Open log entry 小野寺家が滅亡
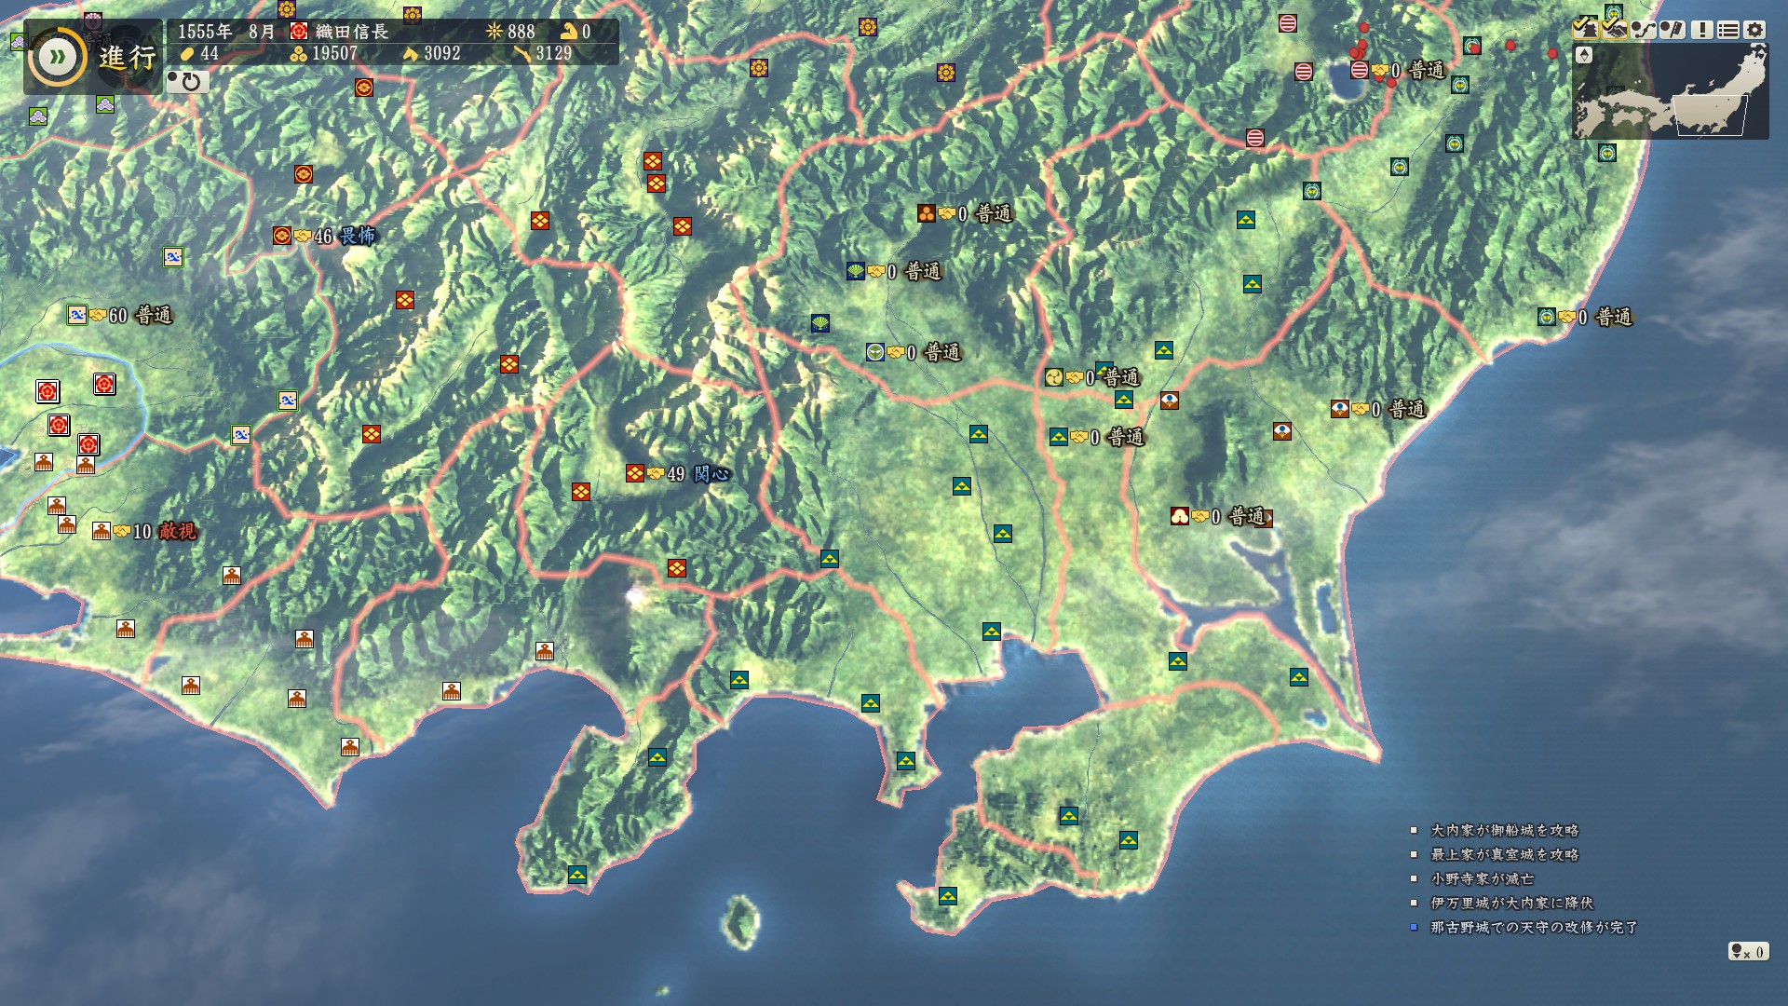The width and height of the screenshot is (1788, 1006). (x=1482, y=878)
